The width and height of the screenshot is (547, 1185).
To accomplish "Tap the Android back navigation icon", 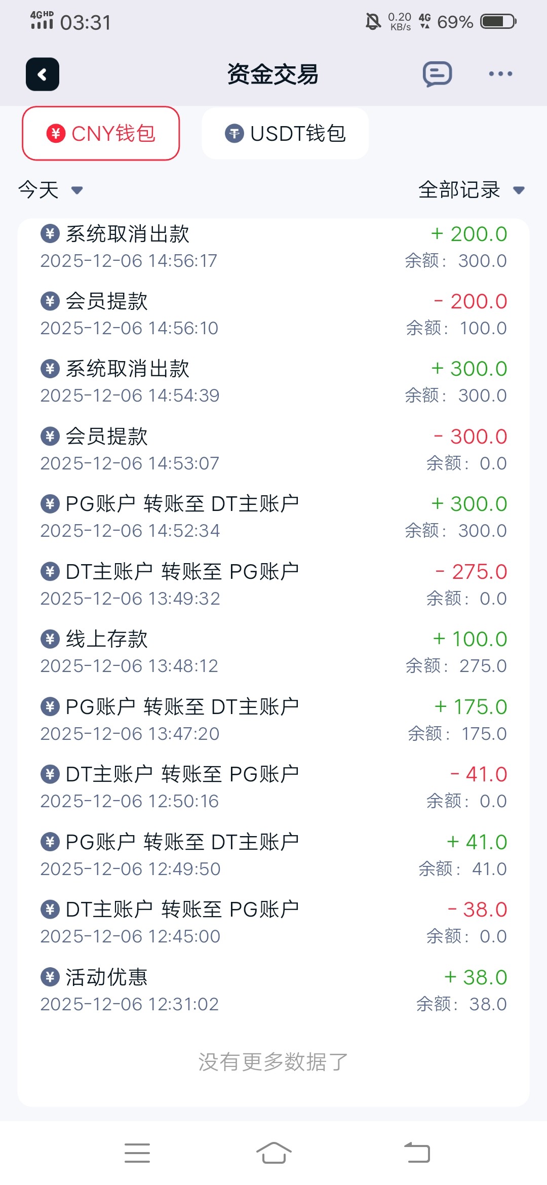I will (x=417, y=1153).
